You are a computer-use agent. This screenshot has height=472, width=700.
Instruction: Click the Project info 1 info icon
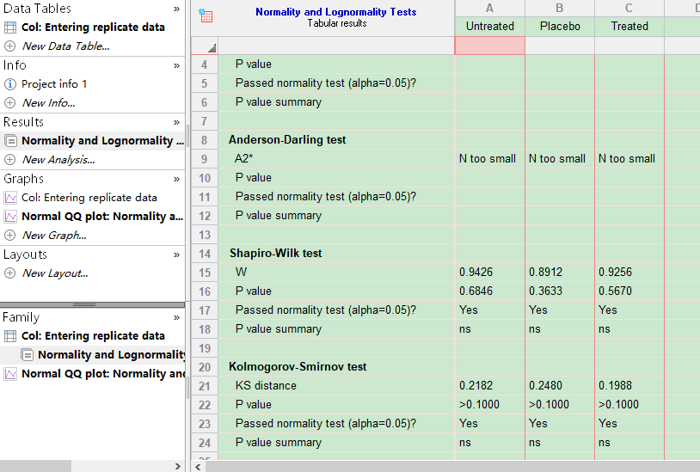point(10,84)
